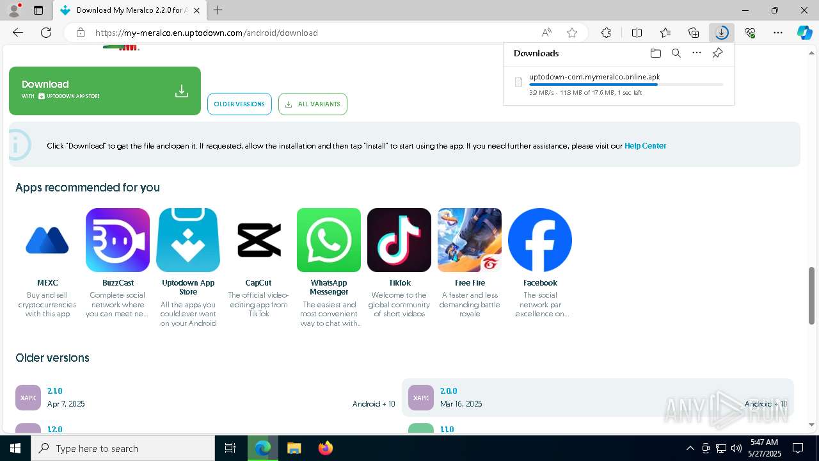Click XAPK badge for version 2.1.0
The width and height of the screenshot is (819, 461).
(28, 398)
